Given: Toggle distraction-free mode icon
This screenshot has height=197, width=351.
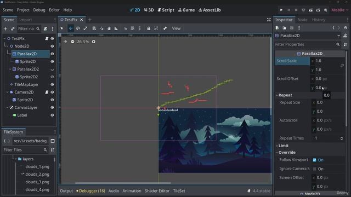Looking at the screenshot, I should tap(269, 20).
